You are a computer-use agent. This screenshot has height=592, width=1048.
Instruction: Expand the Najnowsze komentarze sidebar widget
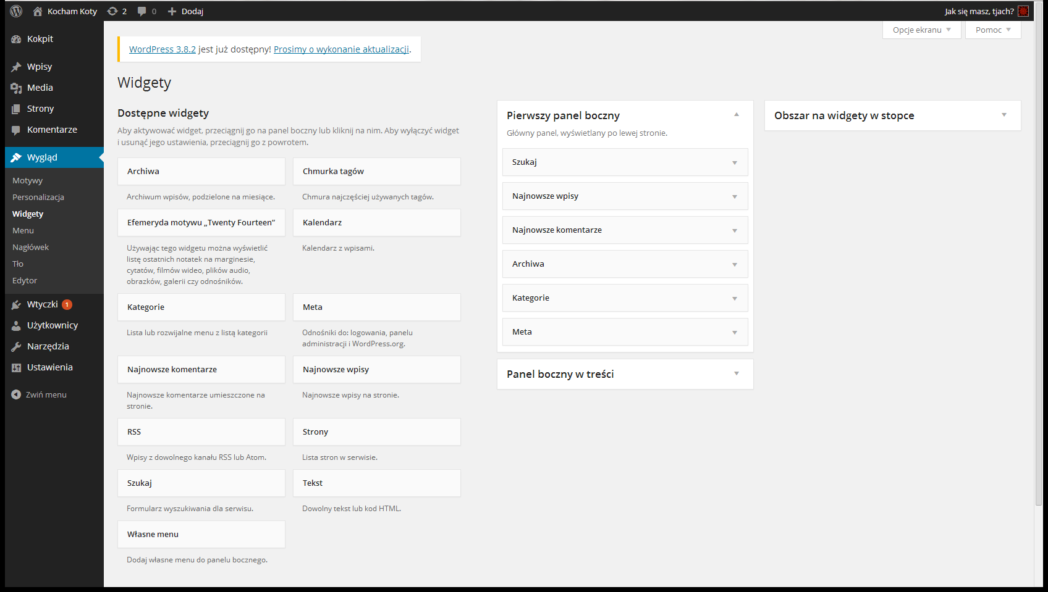[735, 231]
